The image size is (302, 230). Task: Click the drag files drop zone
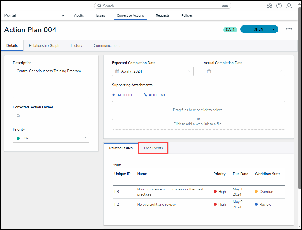point(198,110)
